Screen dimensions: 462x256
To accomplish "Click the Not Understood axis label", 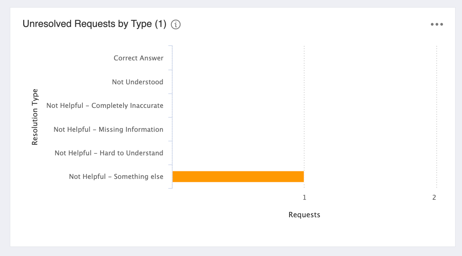I will [138, 82].
